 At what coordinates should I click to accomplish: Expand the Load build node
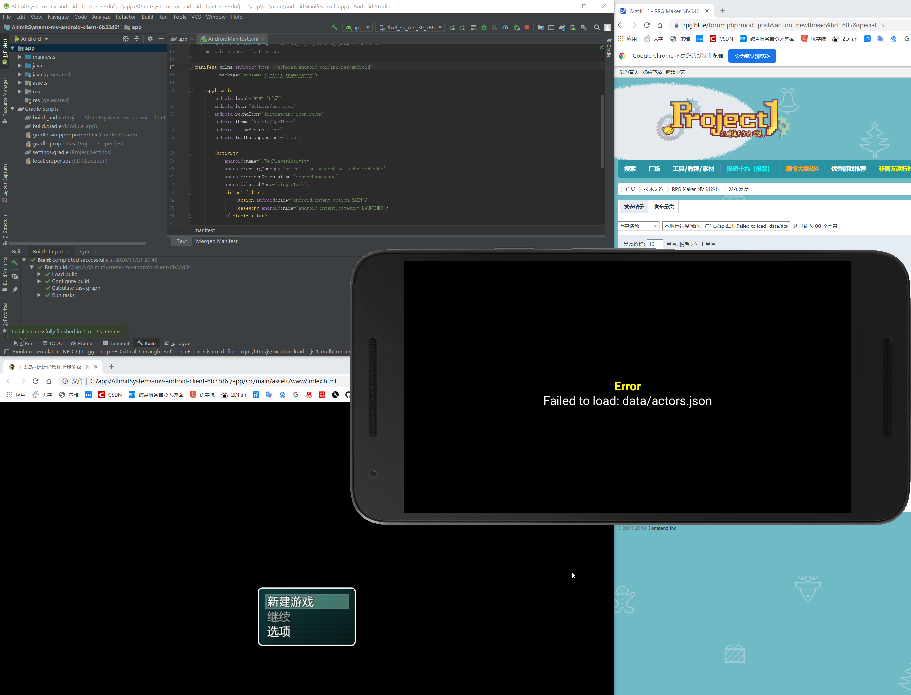[39, 274]
